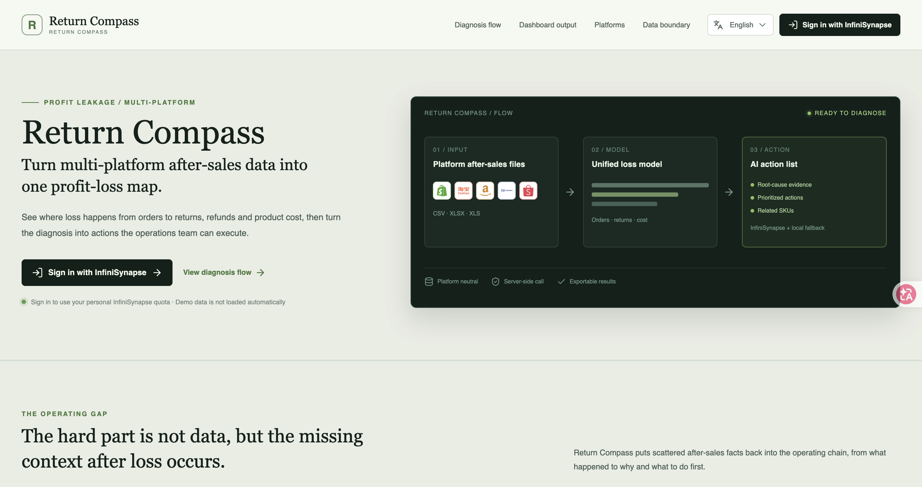The width and height of the screenshot is (922, 487).
Task: Click the Server-side call shield icon
Action: point(496,282)
